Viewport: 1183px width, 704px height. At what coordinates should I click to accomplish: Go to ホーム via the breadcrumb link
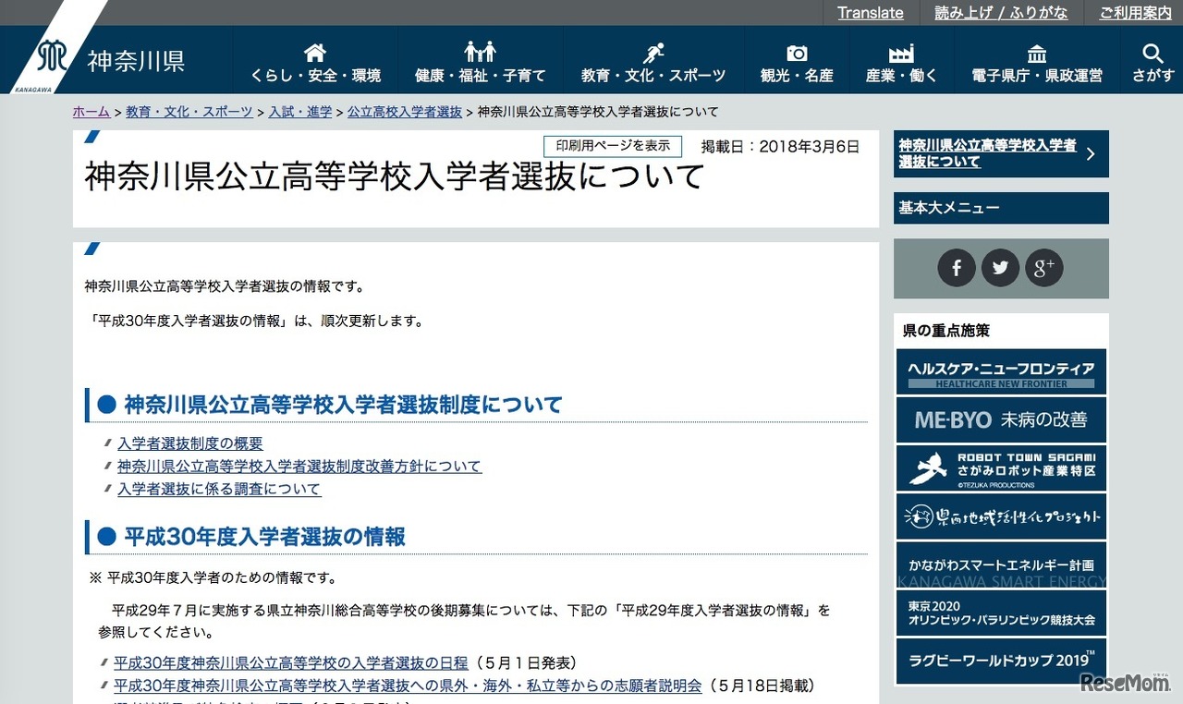point(90,111)
